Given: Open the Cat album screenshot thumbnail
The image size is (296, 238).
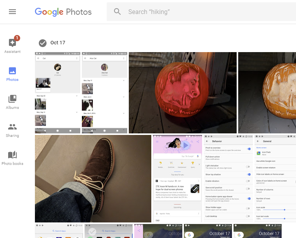Looking at the screenshot, I should click(57, 93).
